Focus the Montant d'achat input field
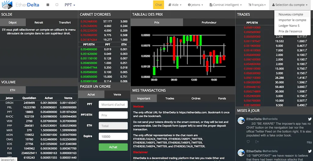Viewport: 313px width, 161px height. [x=113, y=104]
